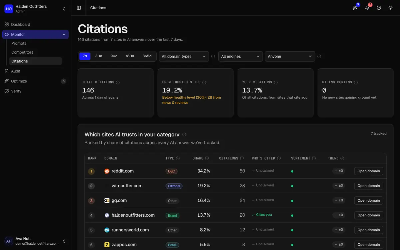Click info icon beside Anyone filter
400x250 pixels.
click(x=319, y=56)
